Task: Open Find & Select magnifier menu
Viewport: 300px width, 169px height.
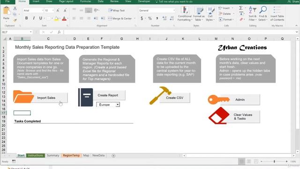Action: (263, 14)
